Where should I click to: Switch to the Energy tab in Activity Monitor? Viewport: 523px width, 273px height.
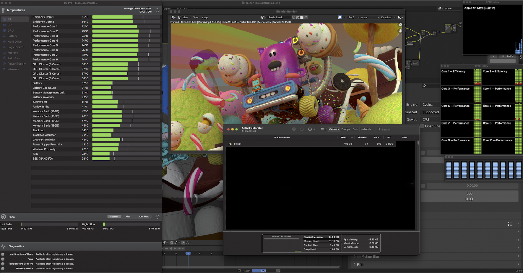[x=345, y=129]
